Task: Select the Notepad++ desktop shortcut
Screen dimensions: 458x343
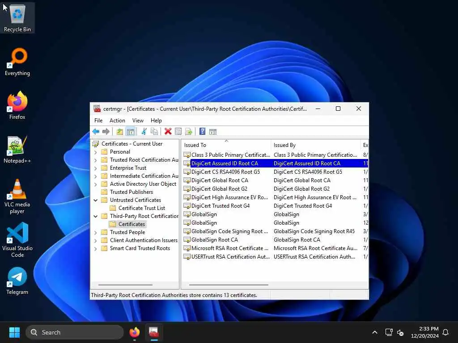Action: [x=17, y=149]
